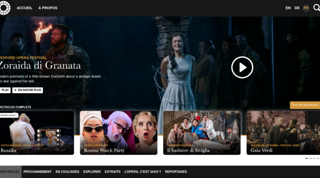Open the search magnifier icon
The height and width of the screenshot is (178, 320).
click(317, 8)
